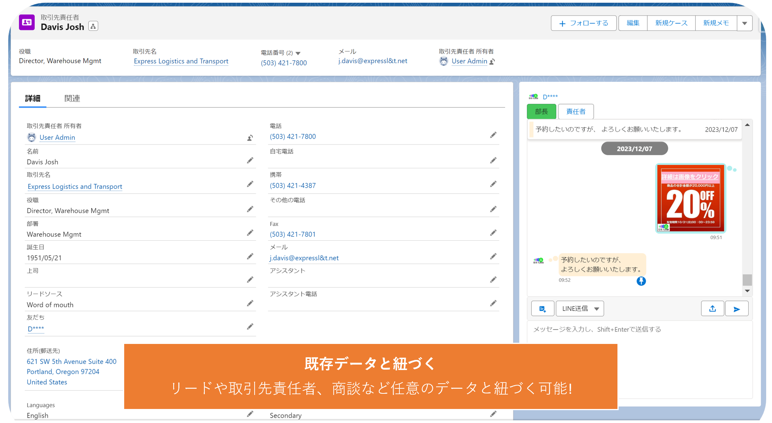Viewport: 772px width, 423px height.
Task: Open the message template icon button
Action: pyautogui.click(x=542, y=309)
